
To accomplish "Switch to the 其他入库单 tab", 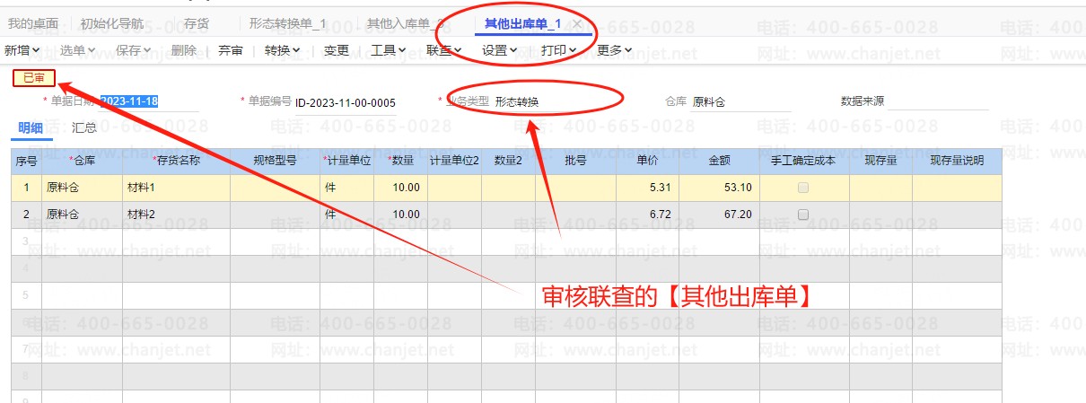I will (x=404, y=23).
